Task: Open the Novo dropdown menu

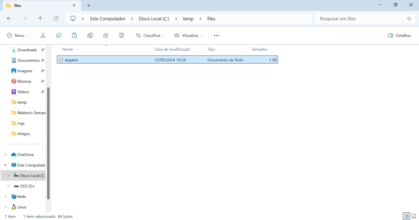Action: pos(18,35)
